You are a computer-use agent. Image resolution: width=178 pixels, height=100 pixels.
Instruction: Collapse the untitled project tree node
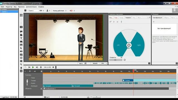(1, 9)
